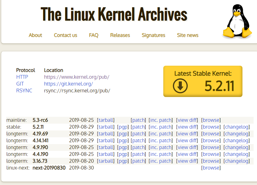257x185 pixels.
Task: Download longterm 4.9.190 tarball
Action: pyautogui.click(x=106, y=148)
